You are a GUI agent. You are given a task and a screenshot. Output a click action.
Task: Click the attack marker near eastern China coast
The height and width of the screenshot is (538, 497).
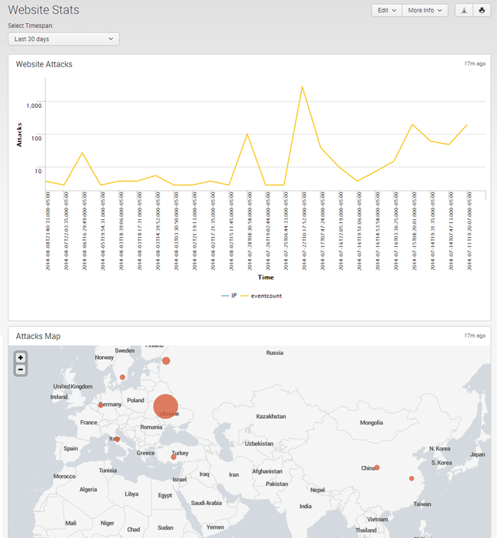pyautogui.click(x=412, y=478)
